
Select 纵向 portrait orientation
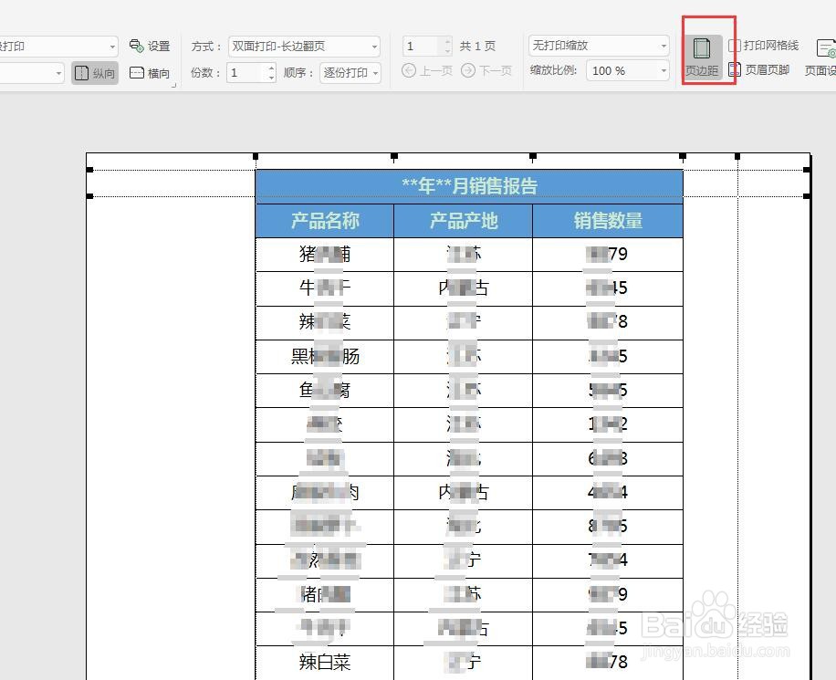[x=94, y=73]
